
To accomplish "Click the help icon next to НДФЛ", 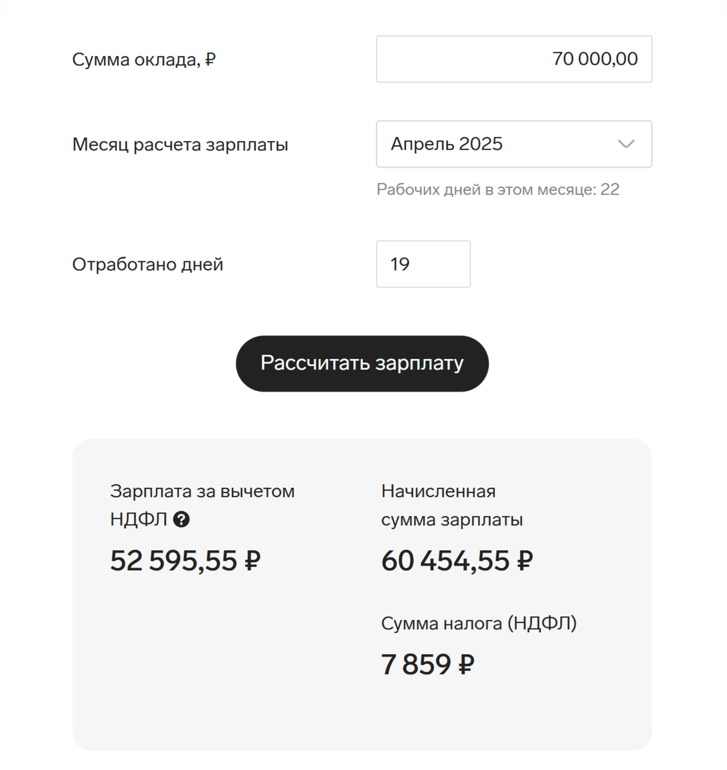I will pos(181,519).
